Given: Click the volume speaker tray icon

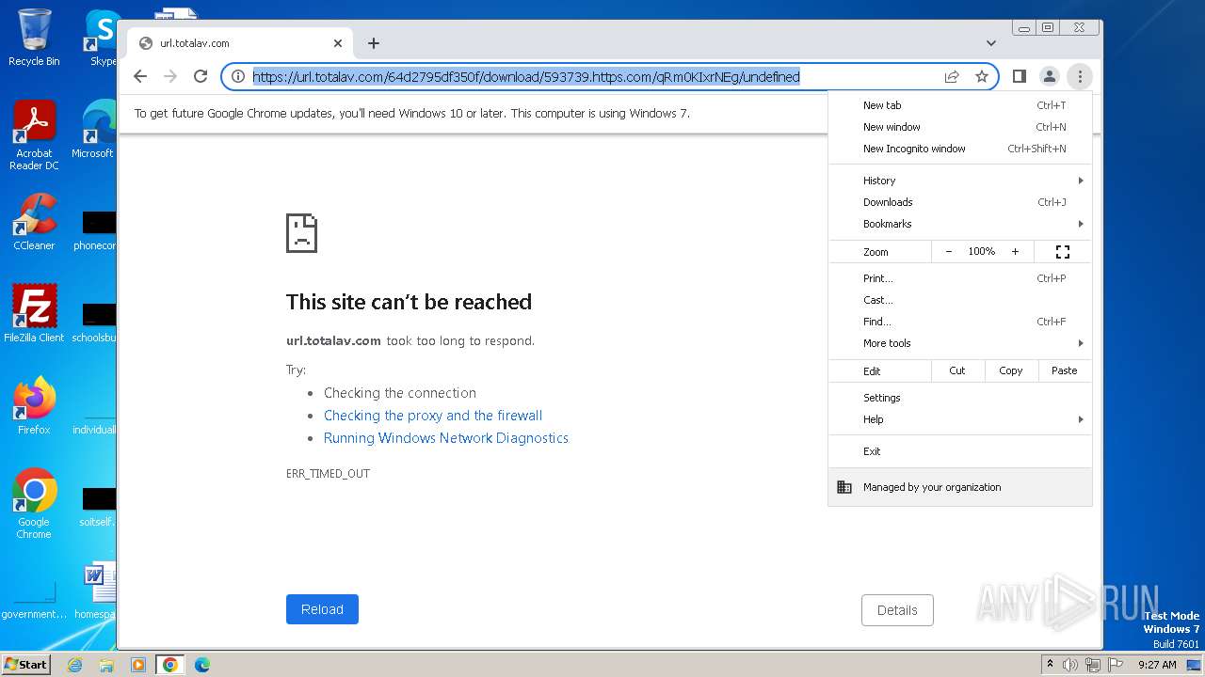Looking at the screenshot, I should point(1070,665).
